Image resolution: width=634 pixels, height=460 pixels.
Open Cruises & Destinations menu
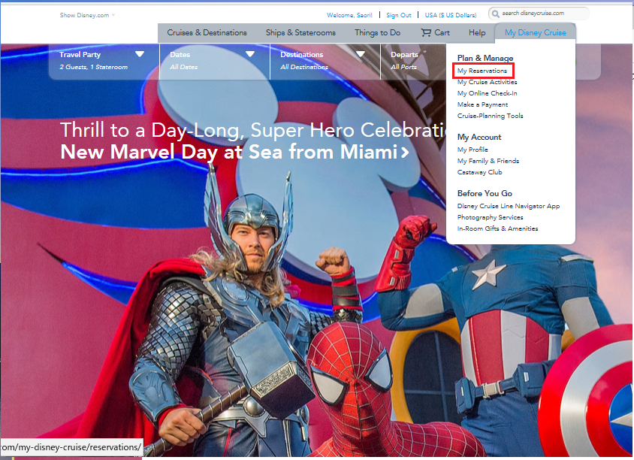tap(207, 32)
